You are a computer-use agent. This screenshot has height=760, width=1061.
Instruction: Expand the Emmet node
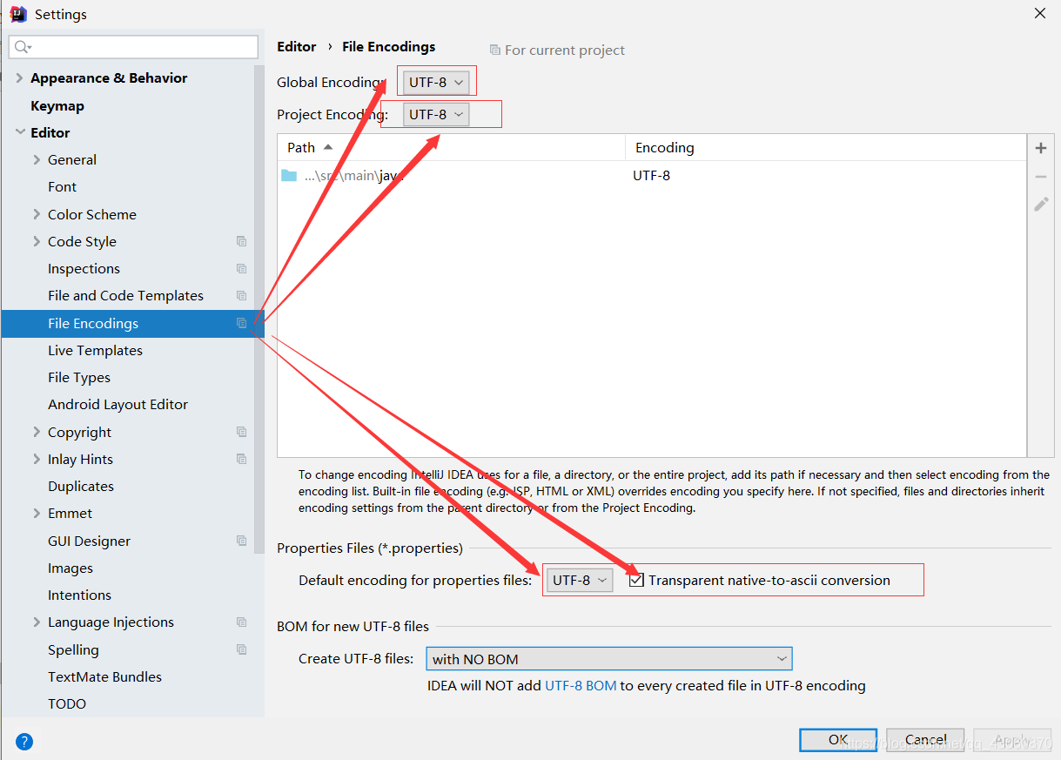[37, 514]
